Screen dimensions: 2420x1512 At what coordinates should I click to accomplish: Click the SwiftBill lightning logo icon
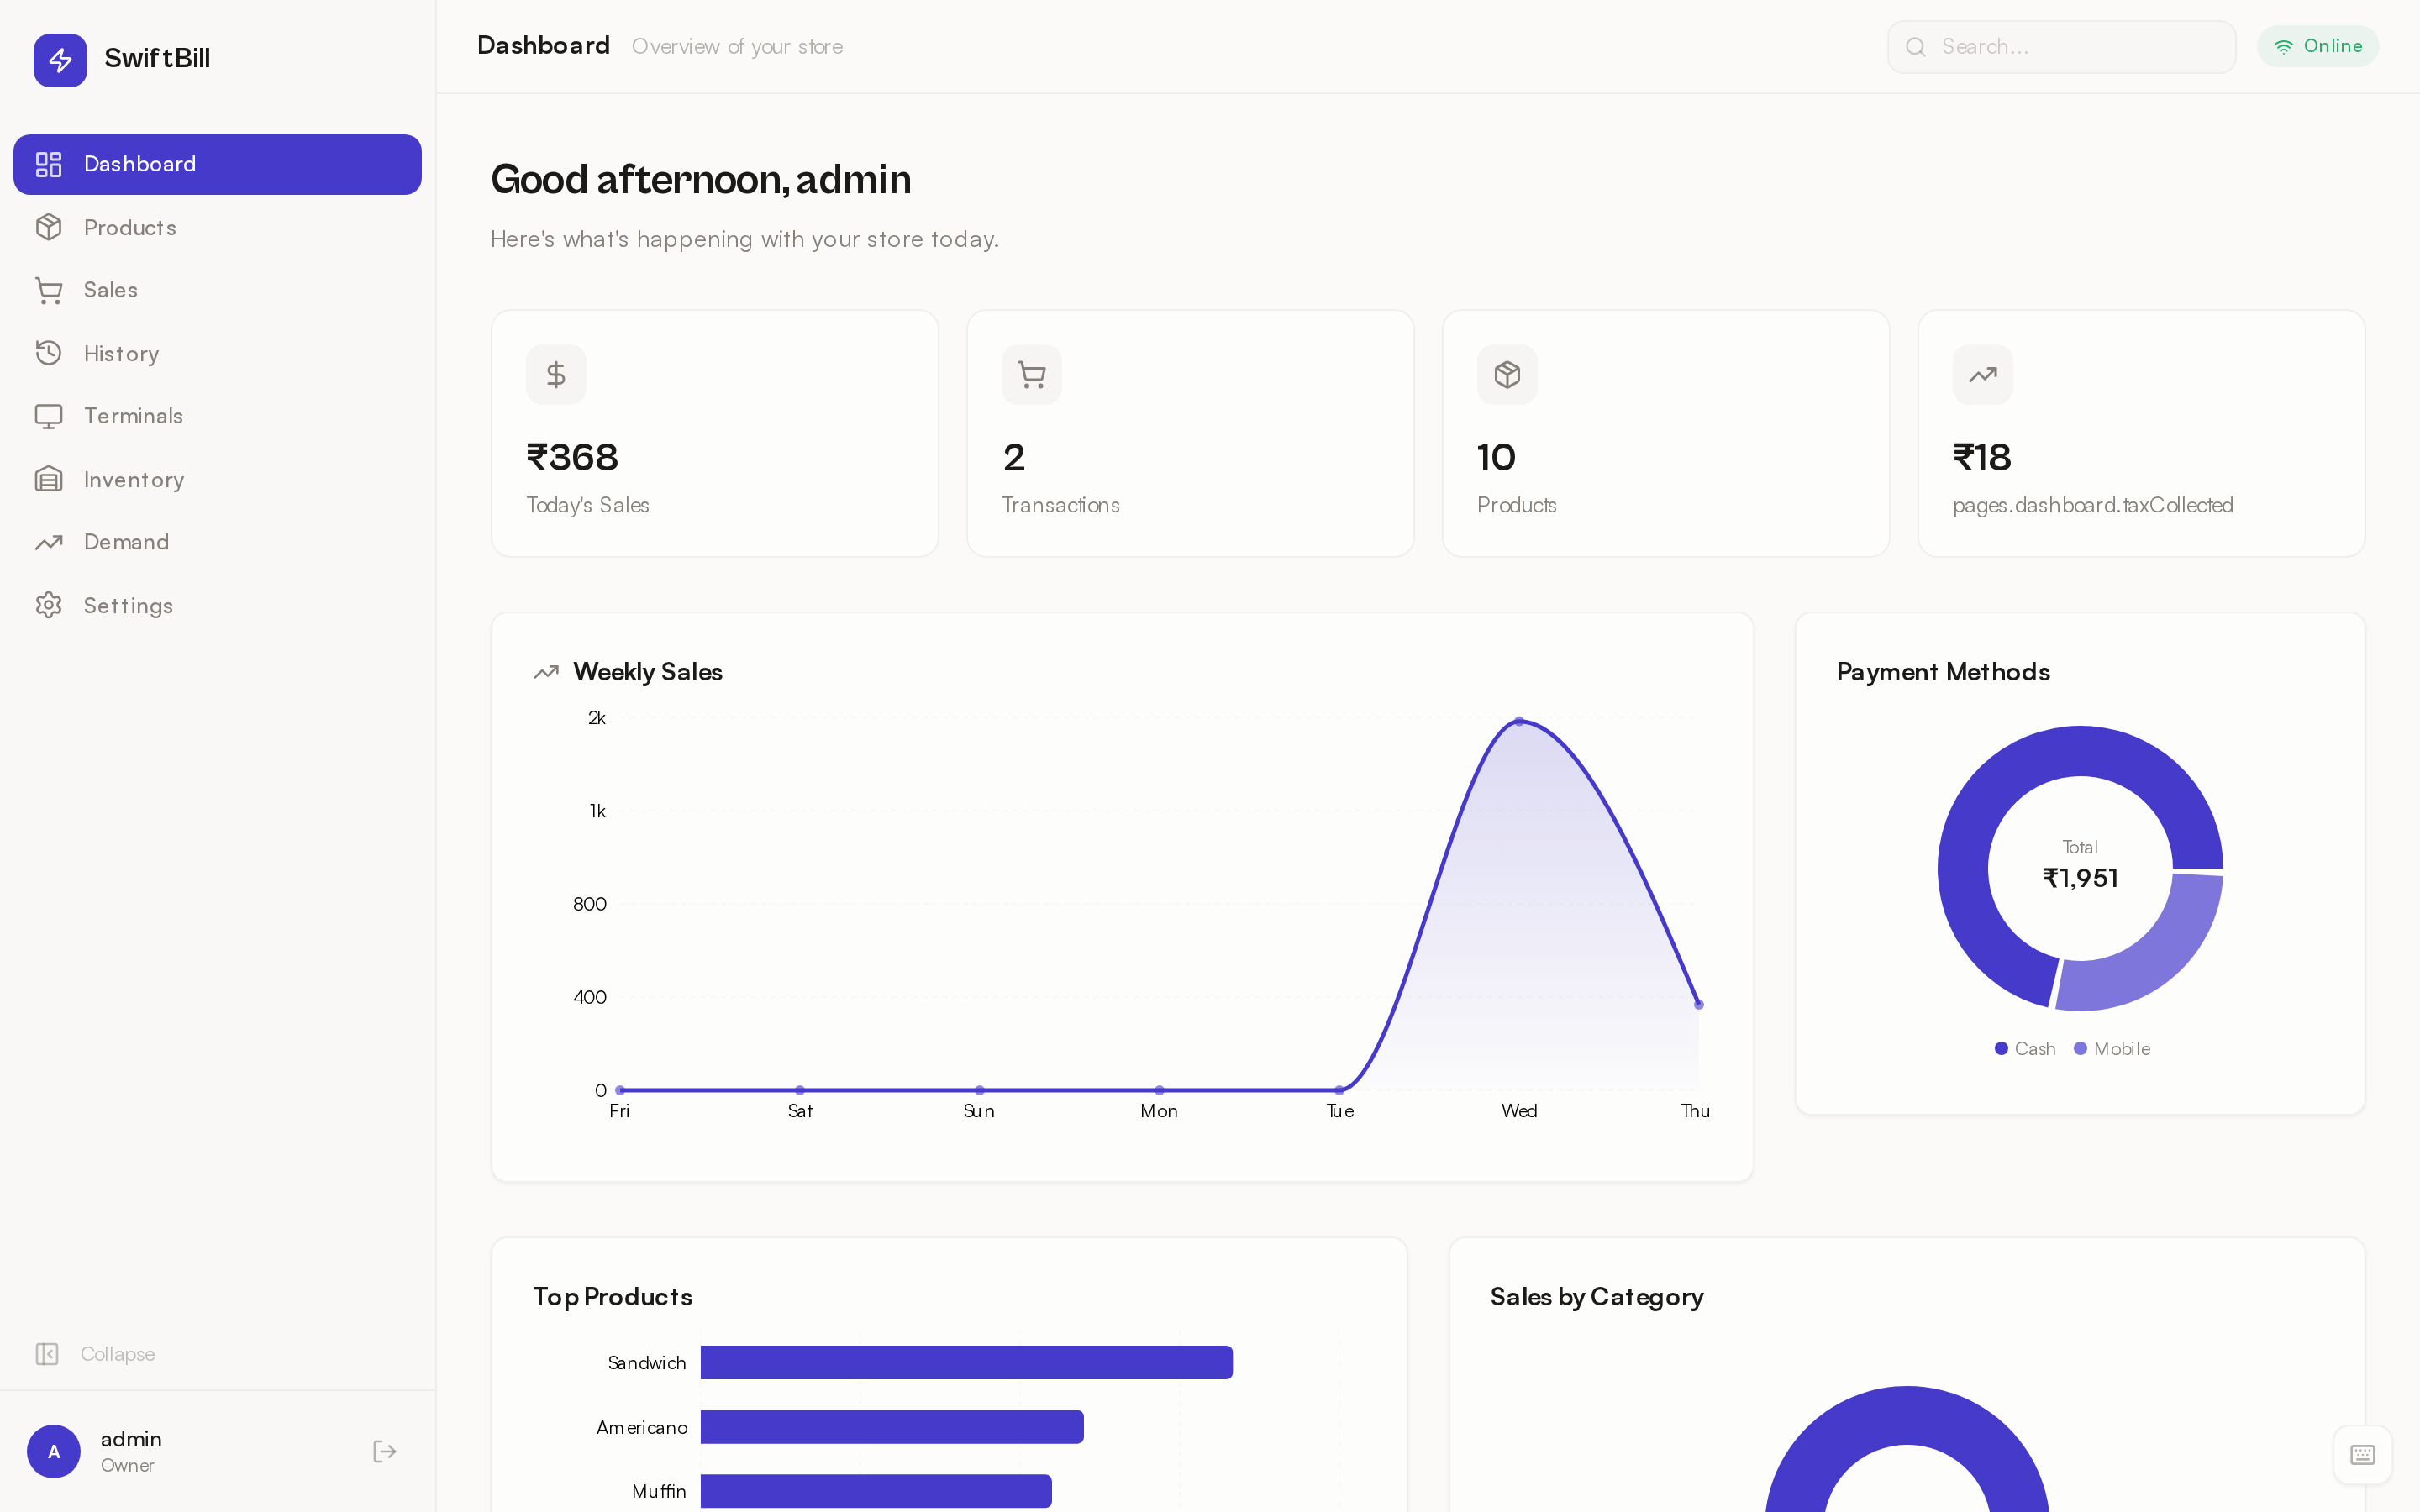pyautogui.click(x=60, y=60)
